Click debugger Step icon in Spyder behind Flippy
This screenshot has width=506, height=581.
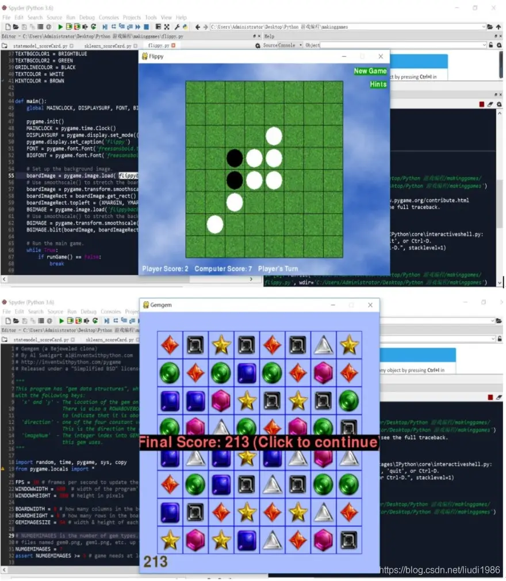[113, 26]
